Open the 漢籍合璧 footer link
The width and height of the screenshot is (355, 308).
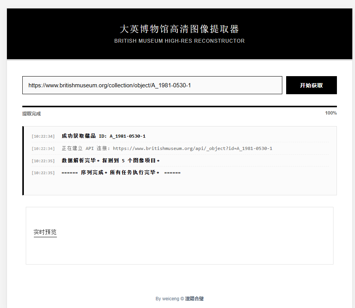194,298
